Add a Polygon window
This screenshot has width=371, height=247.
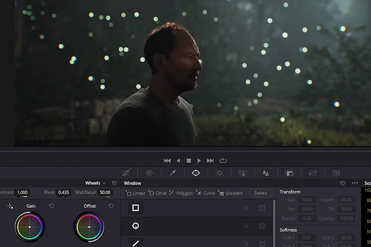pyautogui.click(x=181, y=193)
